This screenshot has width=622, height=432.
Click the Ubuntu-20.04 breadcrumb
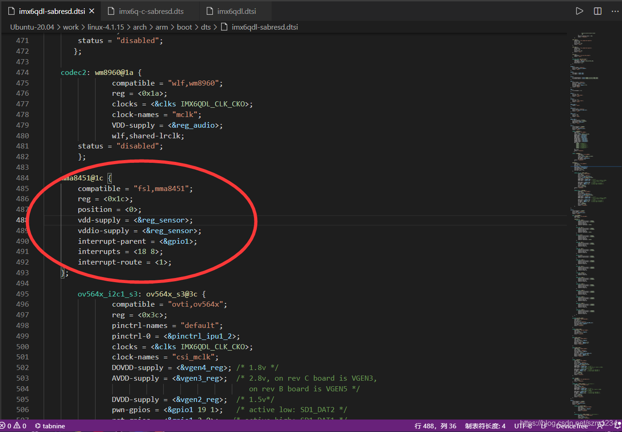[32, 27]
